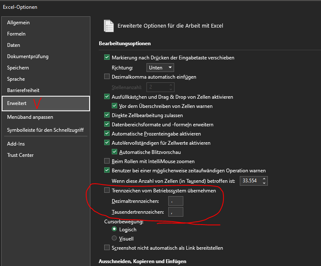This screenshot has width=321, height=266.
Task: Switch to the Speichern category
Action: point(18,68)
